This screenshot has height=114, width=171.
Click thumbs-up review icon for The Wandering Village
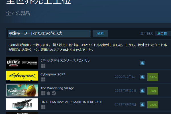point(142,91)
